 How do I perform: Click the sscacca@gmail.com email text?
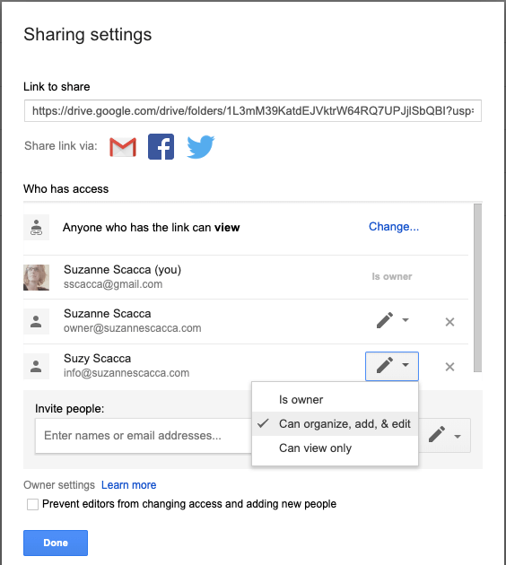(113, 284)
